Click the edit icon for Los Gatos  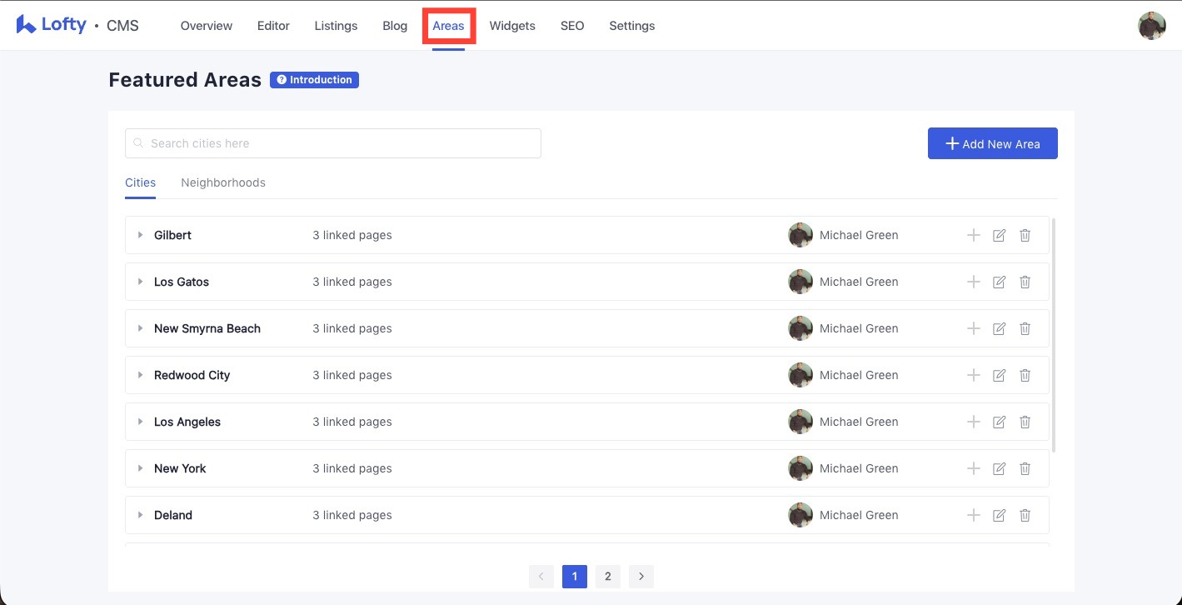coord(999,282)
